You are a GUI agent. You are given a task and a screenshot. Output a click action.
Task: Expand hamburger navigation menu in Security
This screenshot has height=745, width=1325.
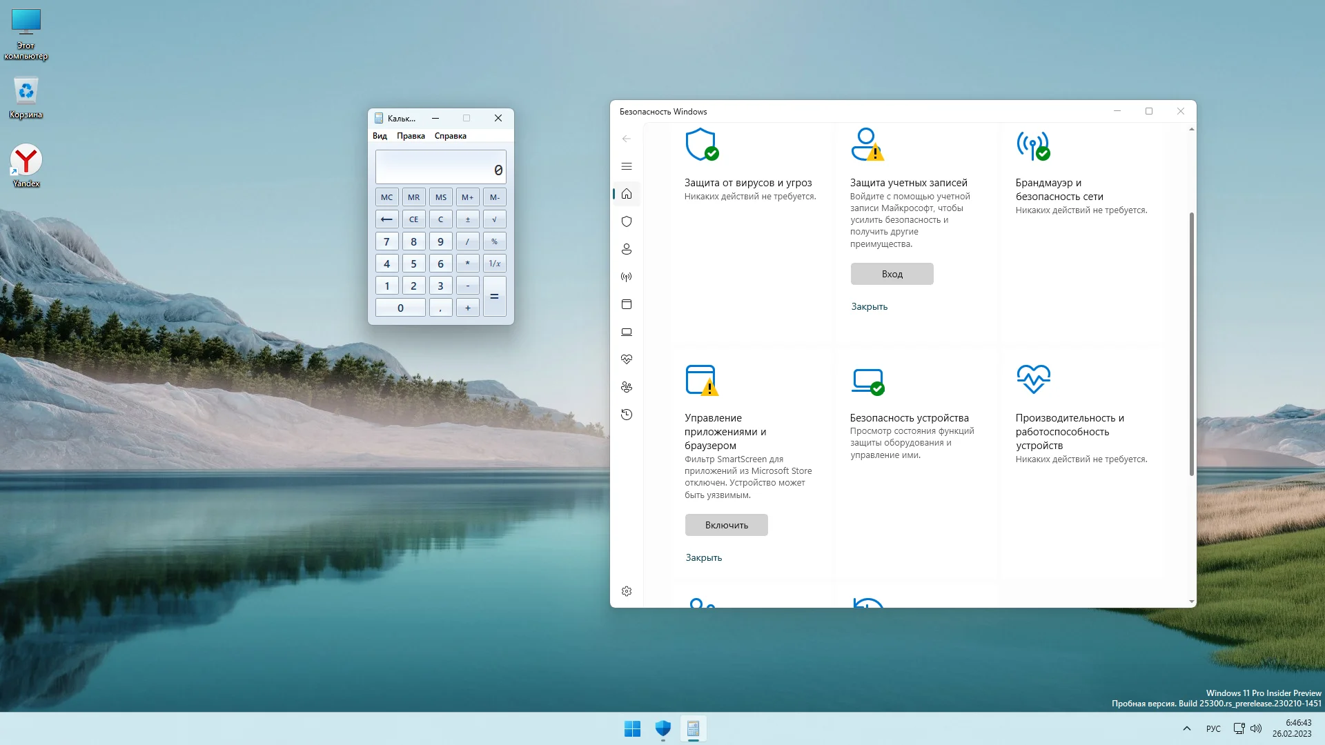[x=626, y=166]
